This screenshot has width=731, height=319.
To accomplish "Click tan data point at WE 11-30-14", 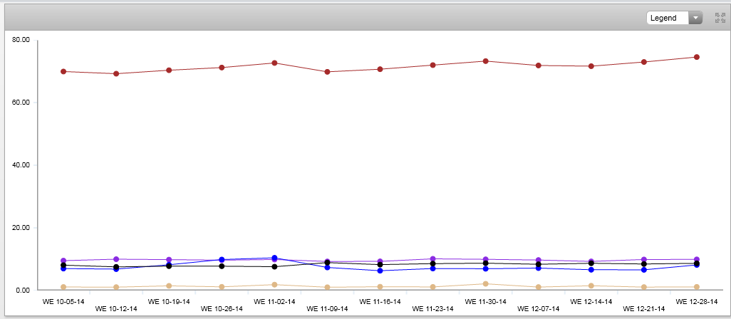I will click(486, 283).
